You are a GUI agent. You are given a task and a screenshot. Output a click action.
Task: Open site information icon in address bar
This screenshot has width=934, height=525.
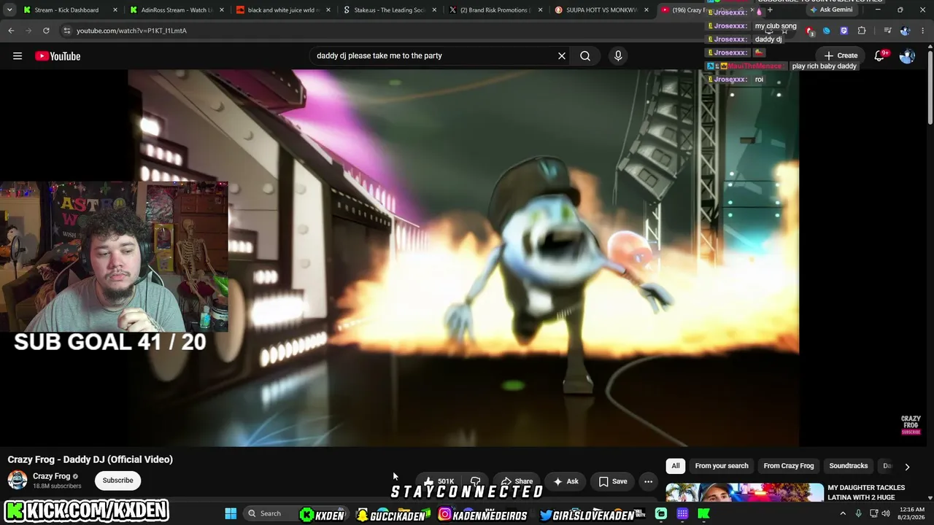point(66,31)
